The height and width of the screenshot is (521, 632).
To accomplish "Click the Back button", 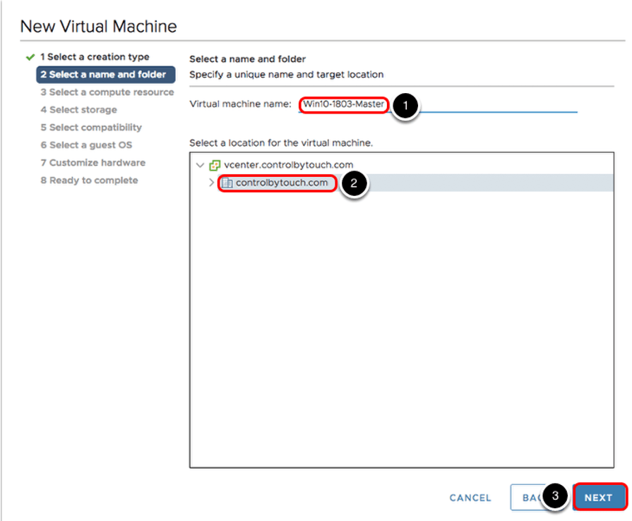I will click(x=526, y=497).
